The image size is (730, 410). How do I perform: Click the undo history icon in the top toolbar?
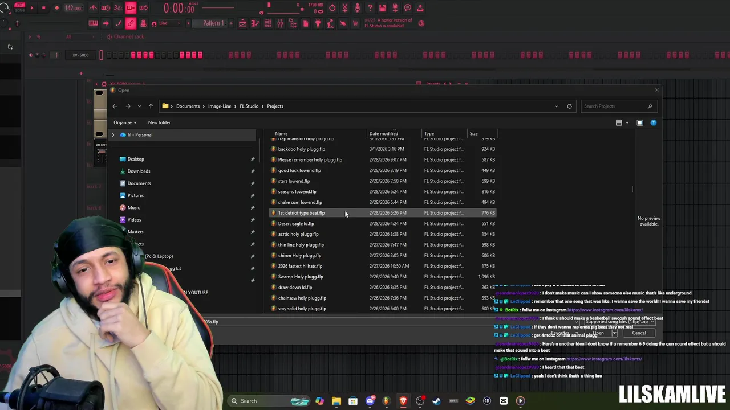pyautogui.click(x=332, y=8)
